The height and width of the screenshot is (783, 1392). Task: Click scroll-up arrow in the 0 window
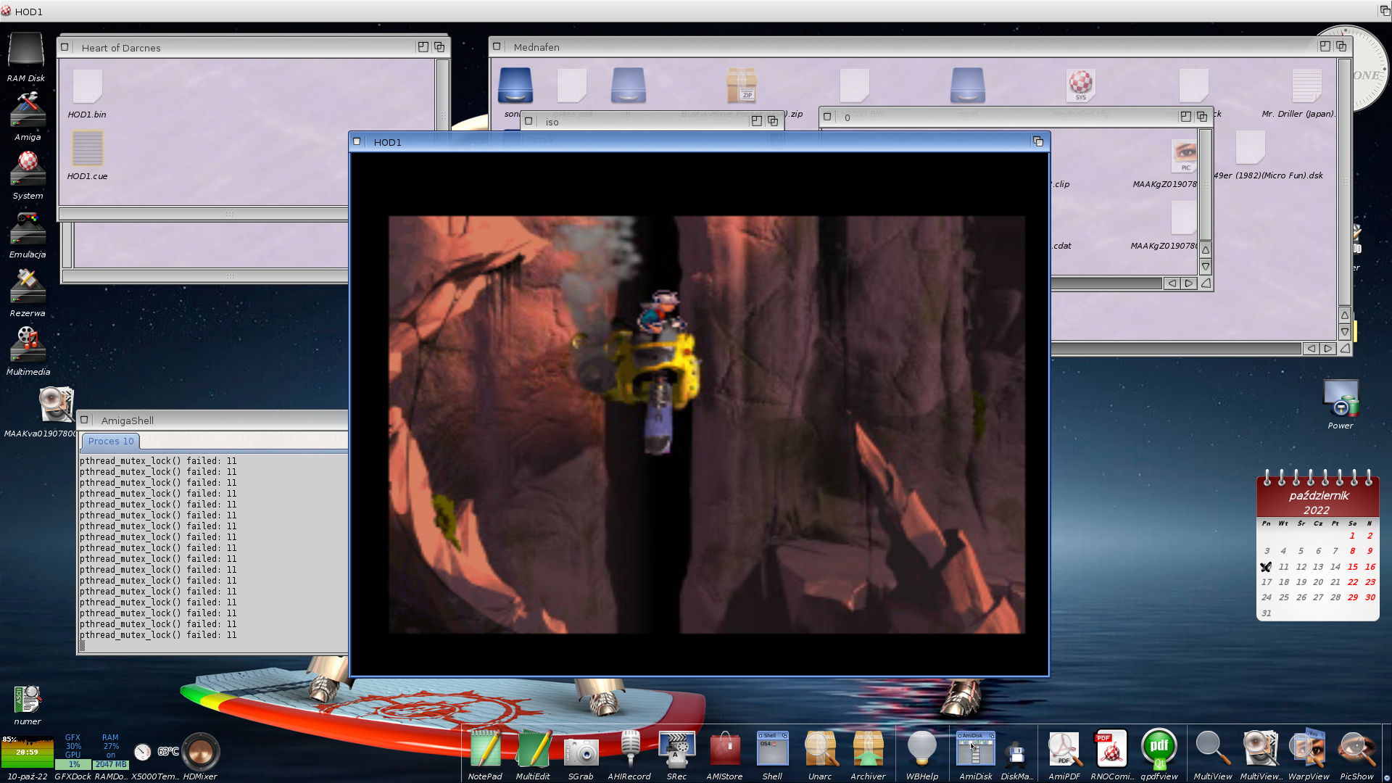tap(1206, 250)
